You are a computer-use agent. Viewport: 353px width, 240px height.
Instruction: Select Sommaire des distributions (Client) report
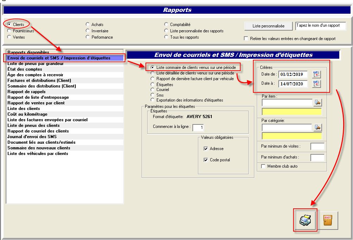[65, 86]
